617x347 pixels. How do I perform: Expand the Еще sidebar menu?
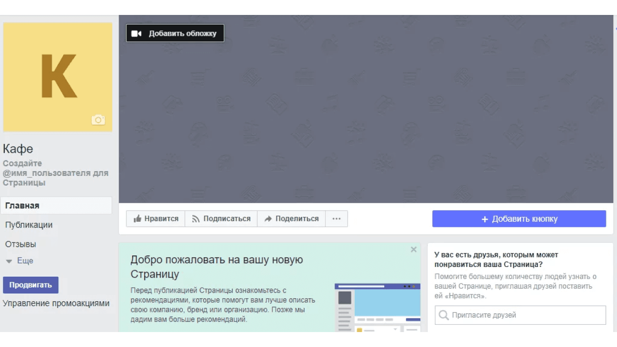(x=20, y=261)
